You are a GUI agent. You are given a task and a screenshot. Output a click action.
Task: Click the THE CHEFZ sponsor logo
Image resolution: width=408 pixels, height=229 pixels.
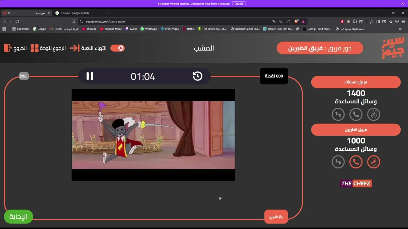[356, 184]
